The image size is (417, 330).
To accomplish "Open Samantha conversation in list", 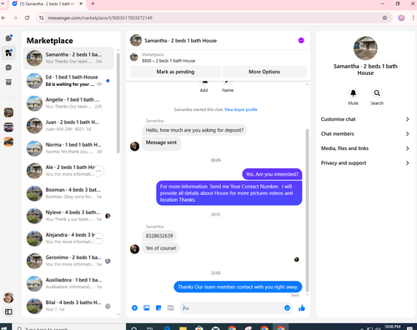I will coord(68,58).
